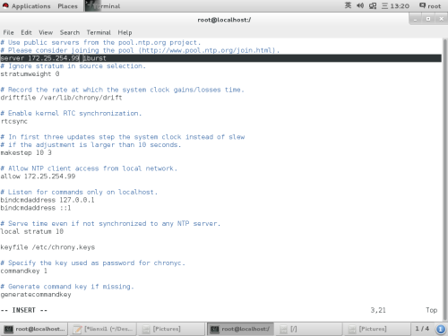Click the 'generatecommandkey' line
Image resolution: width=448 pixels, height=336 pixels.
tap(36, 295)
